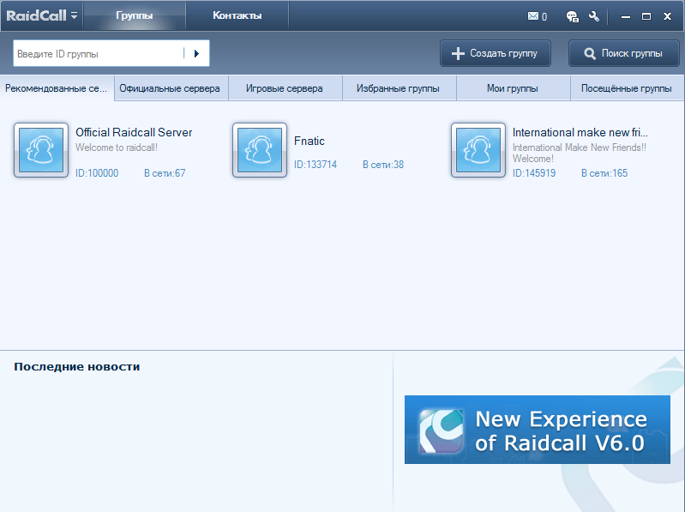Viewport: 685px width, 512px height.
Task: Click the Welcome to raidcall! description
Action: pyautogui.click(x=117, y=148)
